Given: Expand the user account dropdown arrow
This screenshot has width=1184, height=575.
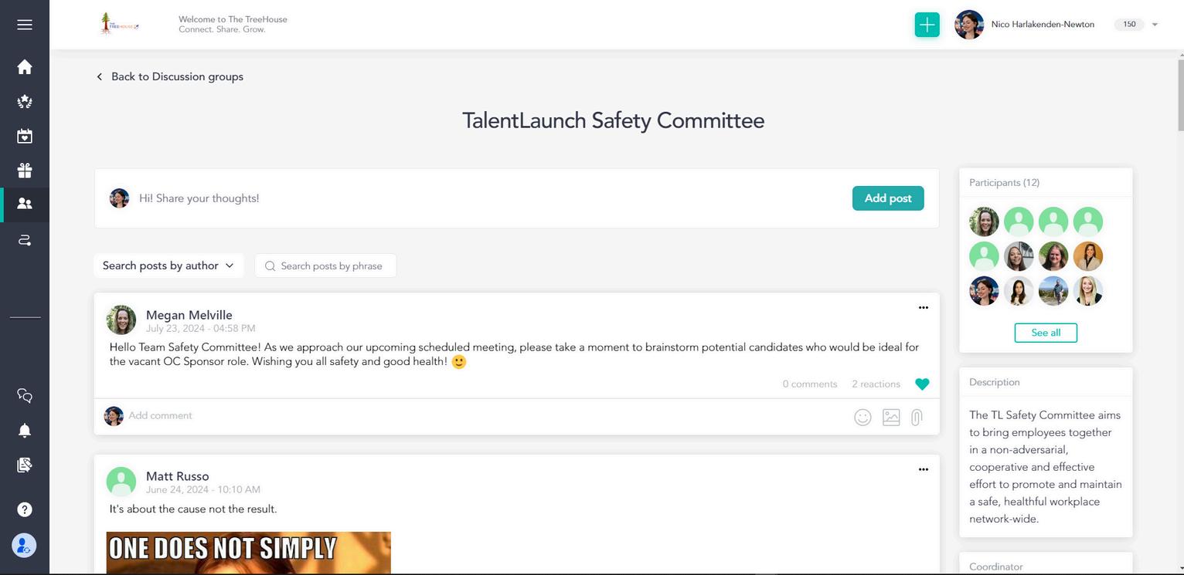Looking at the screenshot, I should (x=1155, y=25).
